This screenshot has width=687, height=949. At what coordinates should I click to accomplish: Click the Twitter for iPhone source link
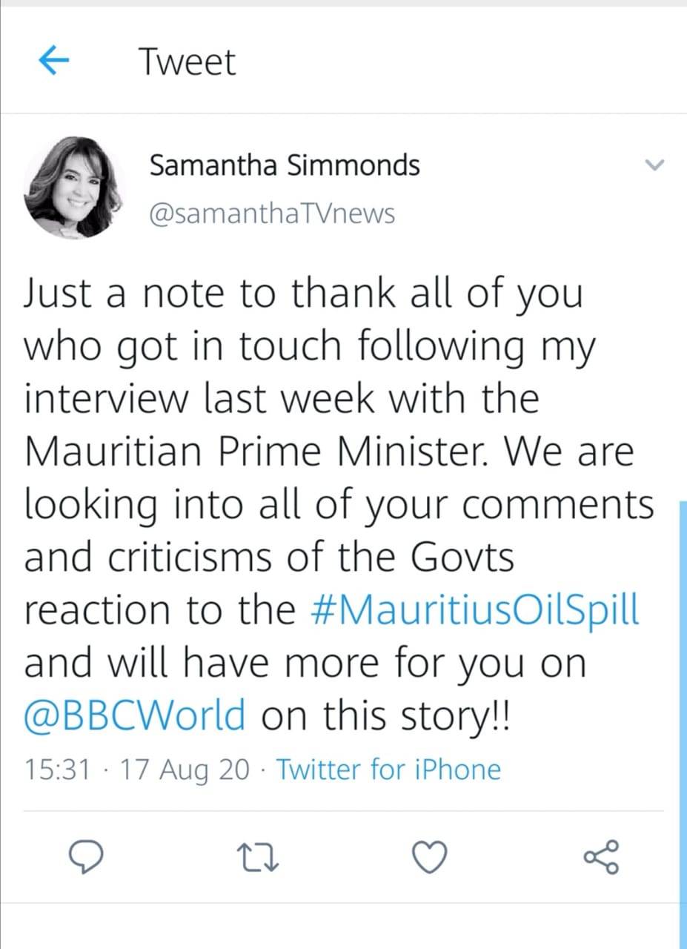(388, 770)
